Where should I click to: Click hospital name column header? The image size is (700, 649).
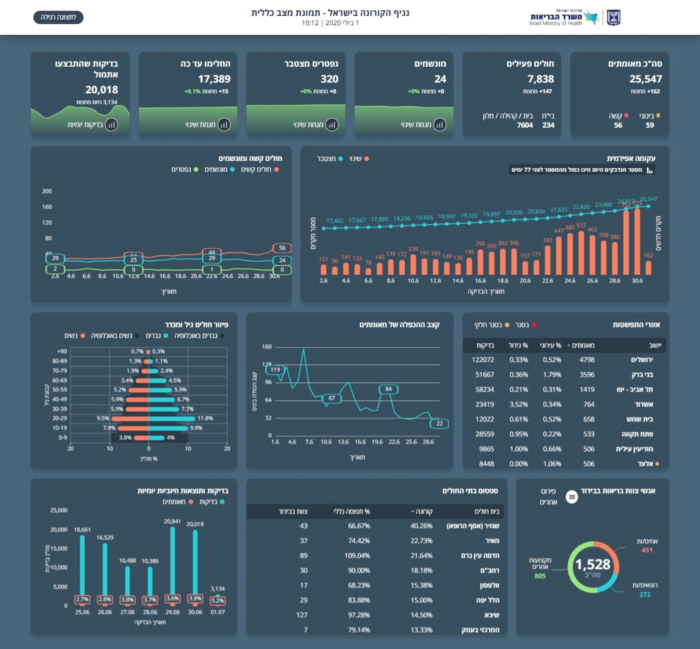[x=487, y=512]
